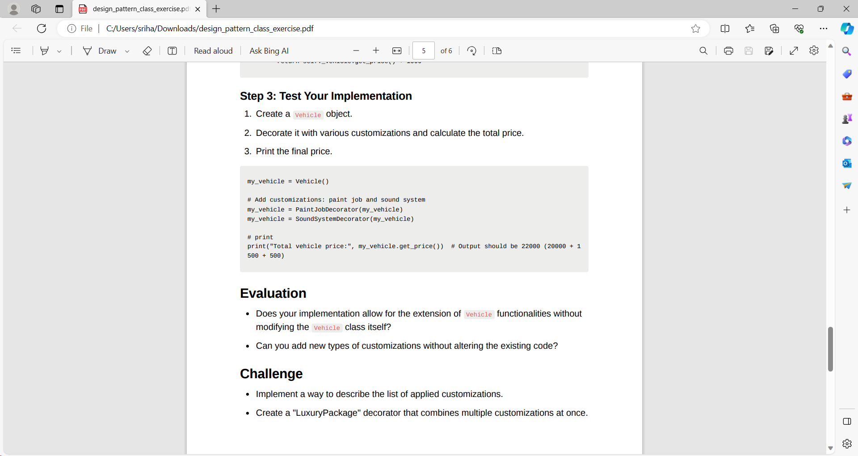Open the Draw pen options dropdown
Screen dimensions: 858x456
(127, 51)
